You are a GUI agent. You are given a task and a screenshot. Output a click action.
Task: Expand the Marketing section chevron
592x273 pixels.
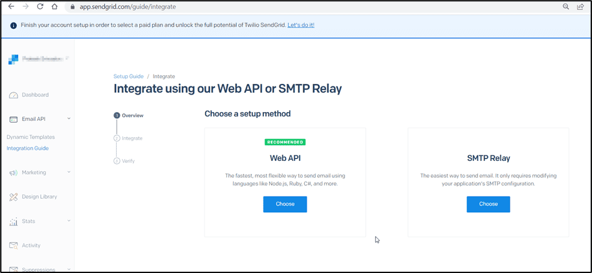pos(69,172)
